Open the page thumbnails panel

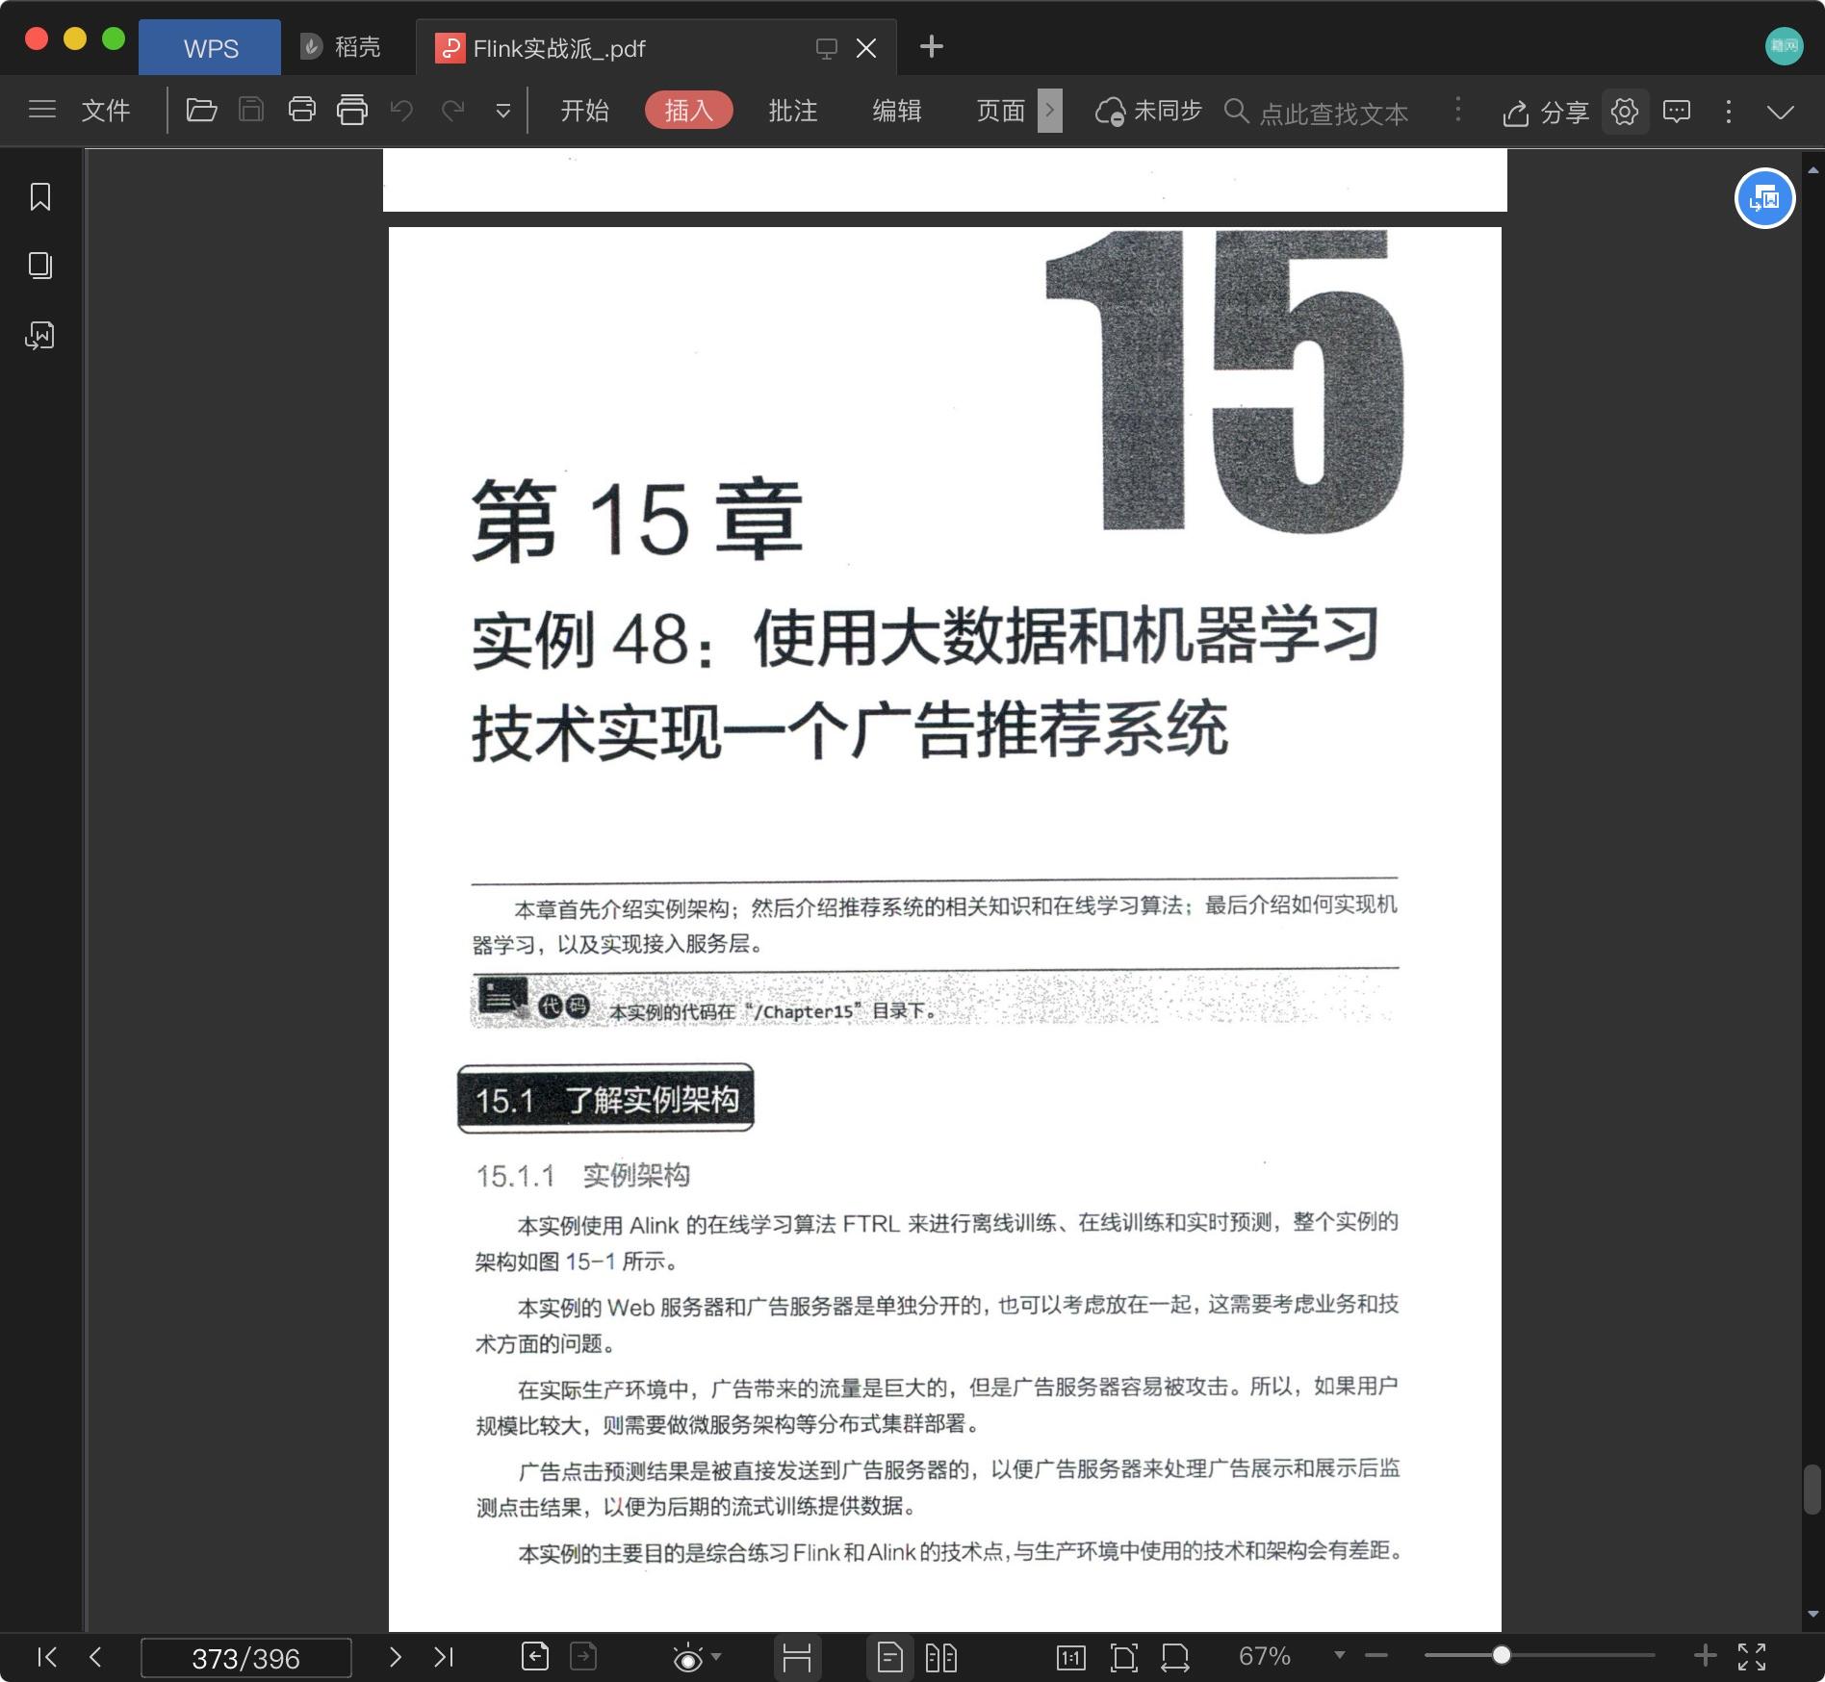point(40,266)
